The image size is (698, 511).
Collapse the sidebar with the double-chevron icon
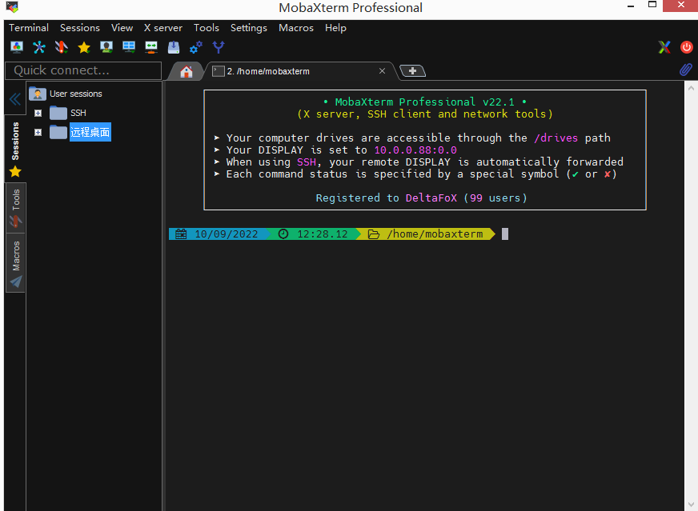(14, 98)
